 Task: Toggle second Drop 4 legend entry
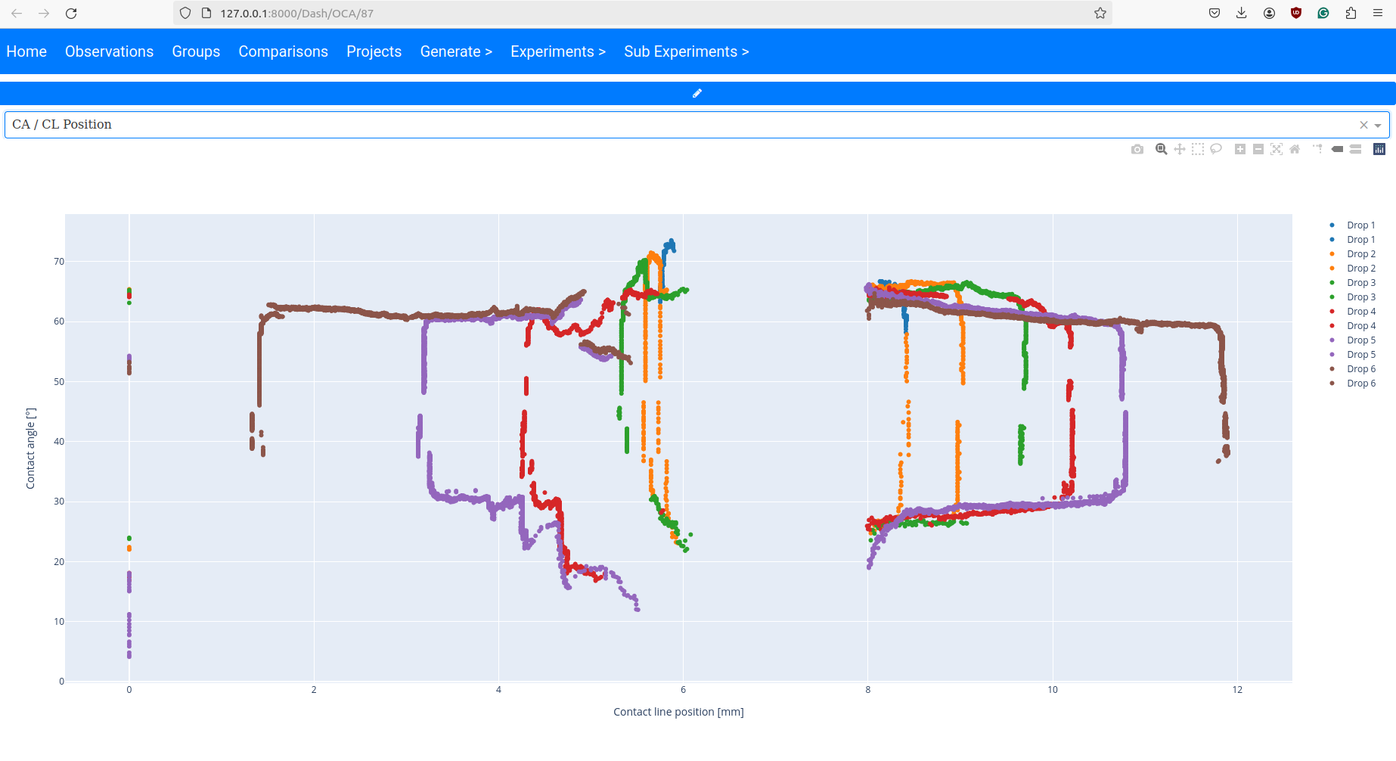pyautogui.click(x=1353, y=326)
